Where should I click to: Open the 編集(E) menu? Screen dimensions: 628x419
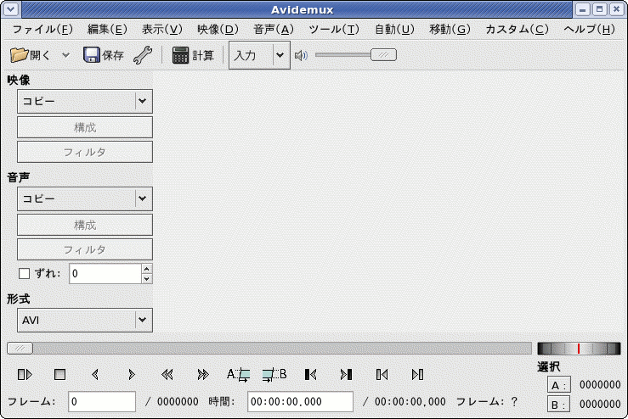pos(107,29)
